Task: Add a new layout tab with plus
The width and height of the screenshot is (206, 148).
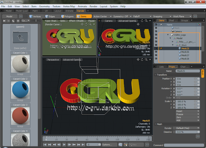Action: point(88,11)
